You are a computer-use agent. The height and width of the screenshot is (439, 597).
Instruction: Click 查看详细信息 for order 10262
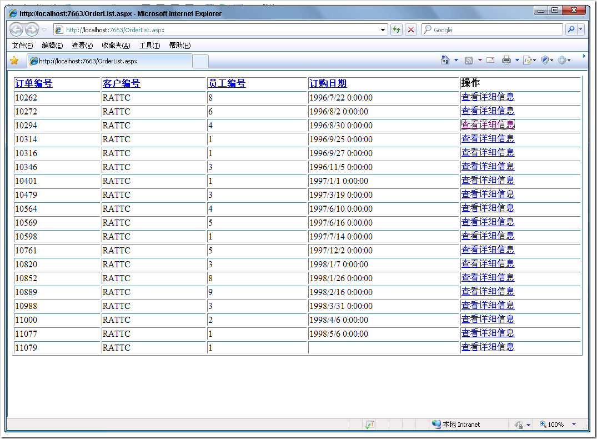coord(488,97)
